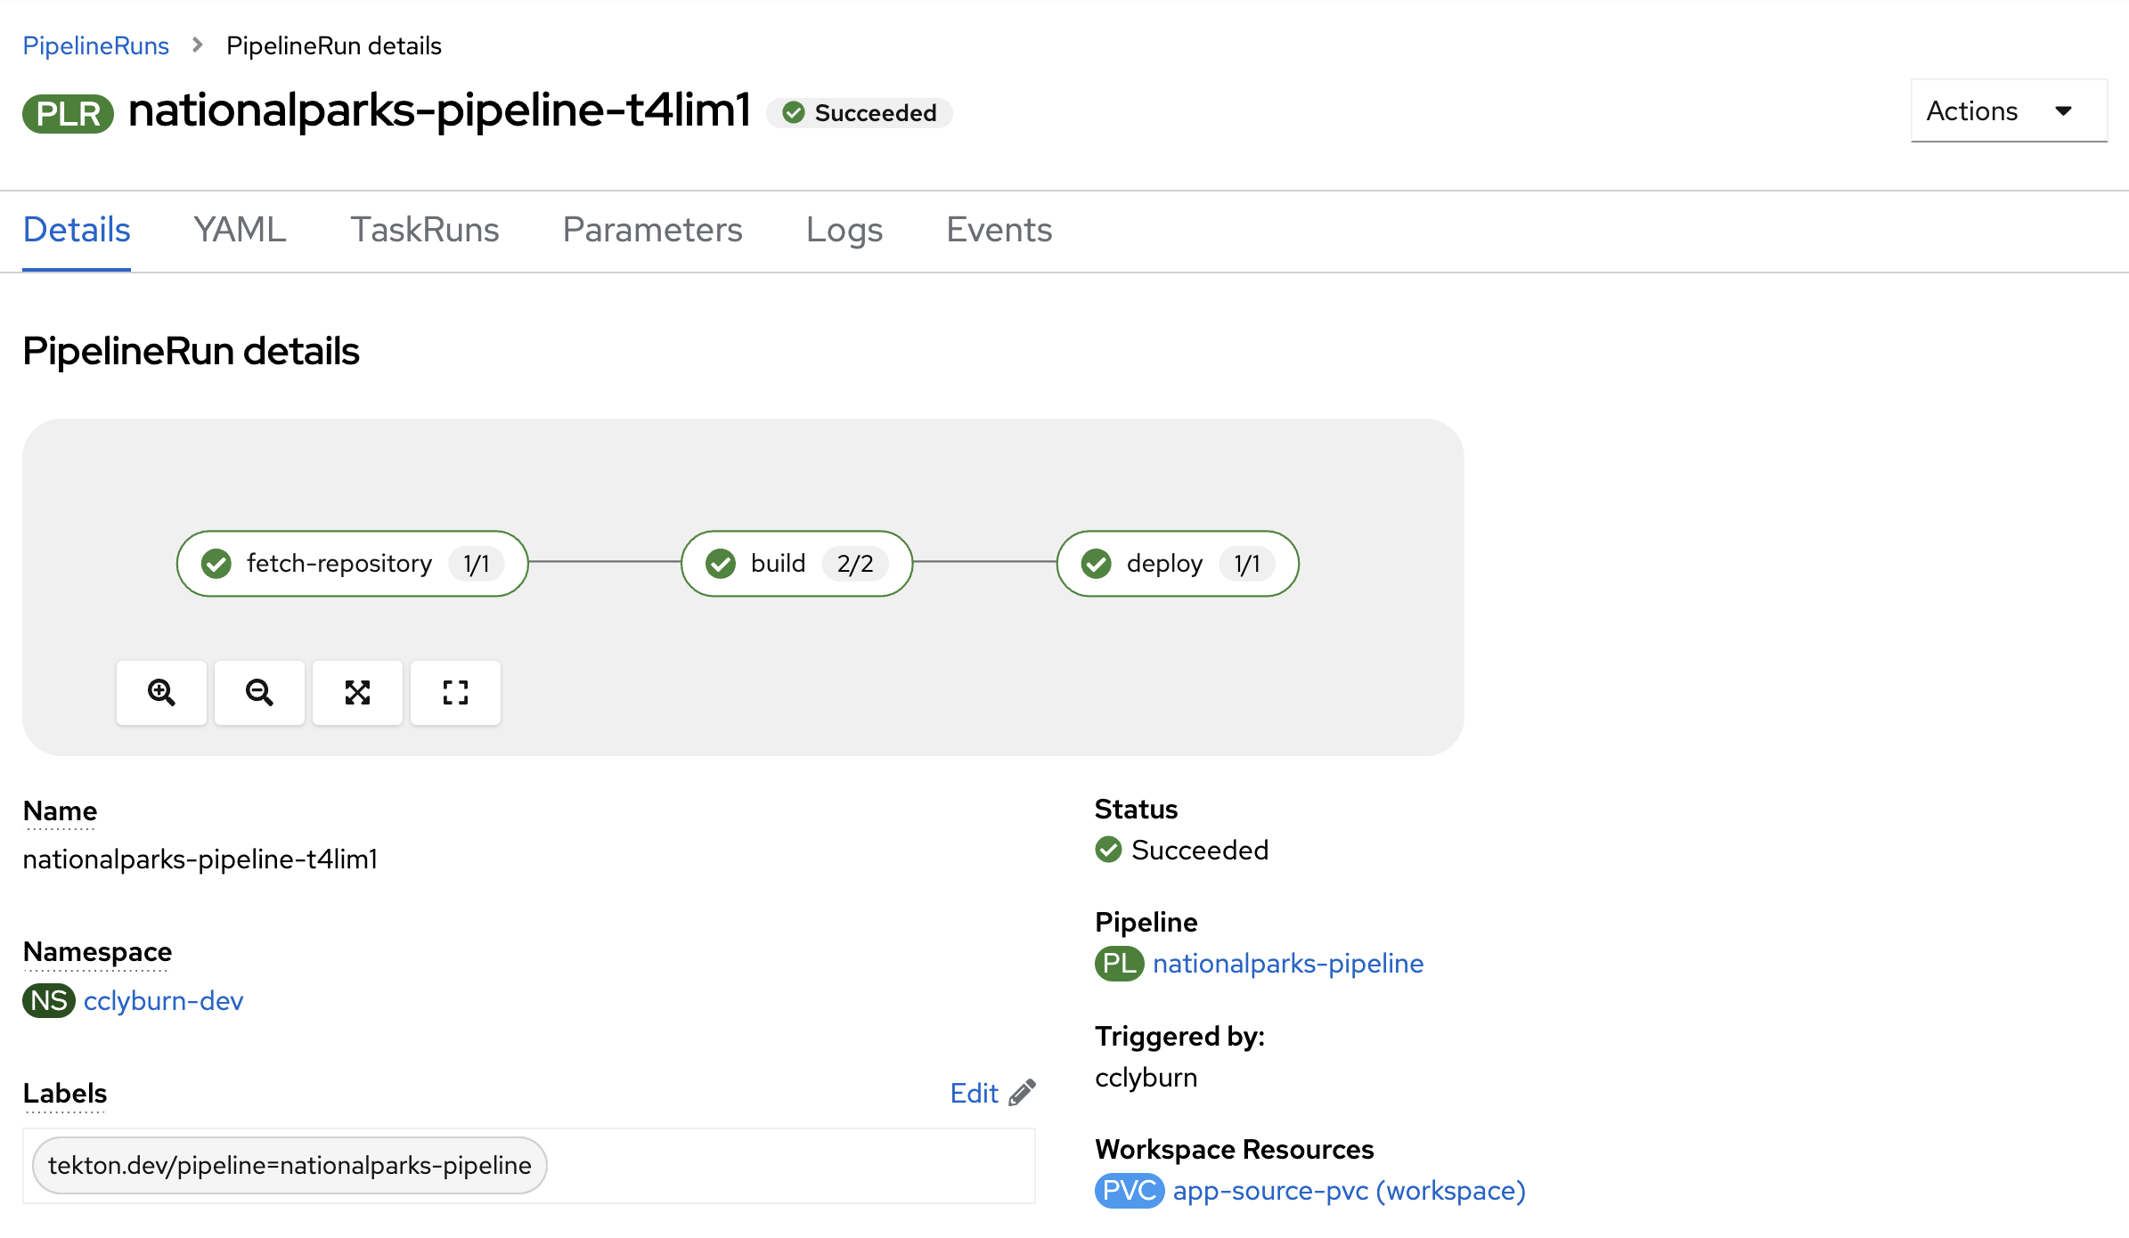Open app-source-pvc (workspace) link
Viewport: 2129px width, 1238px height.
(x=1350, y=1190)
